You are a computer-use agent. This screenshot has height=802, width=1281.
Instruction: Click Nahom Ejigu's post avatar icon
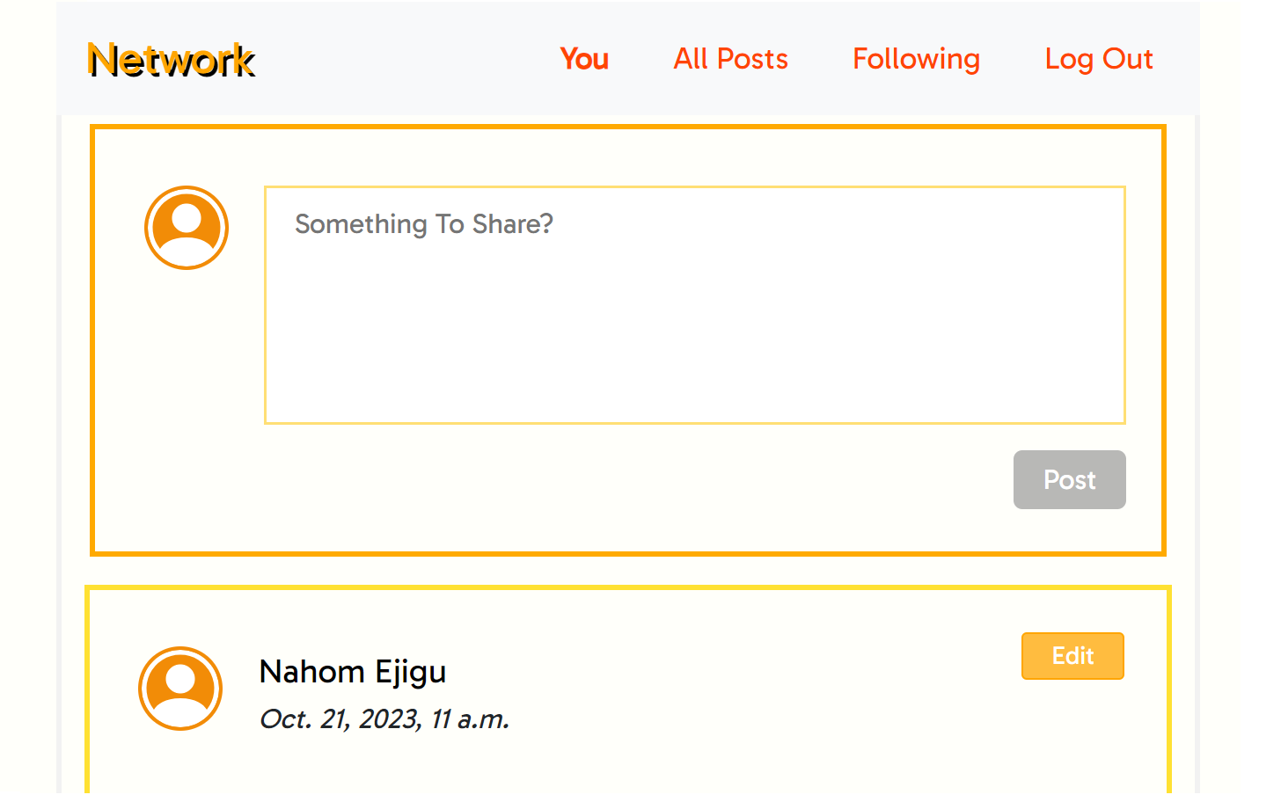coord(180,689)
